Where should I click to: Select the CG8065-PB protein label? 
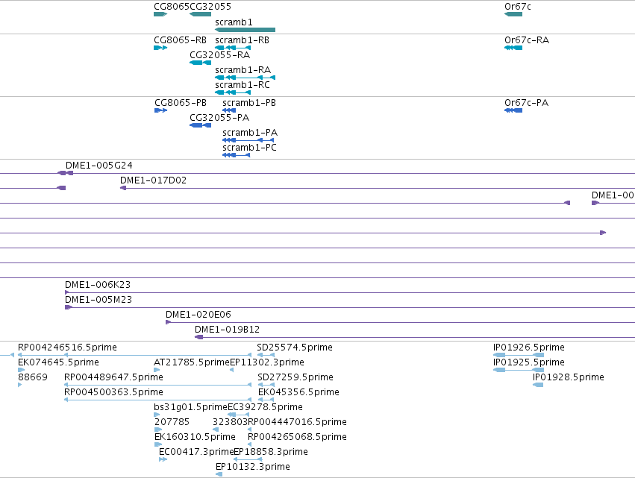tap(181, 103)
